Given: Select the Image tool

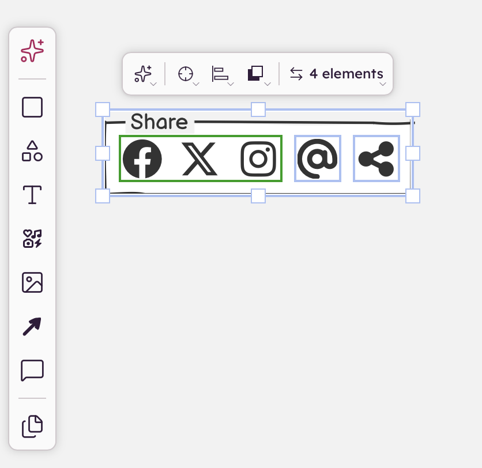Looking at the screenshot, I should [32, 282].
